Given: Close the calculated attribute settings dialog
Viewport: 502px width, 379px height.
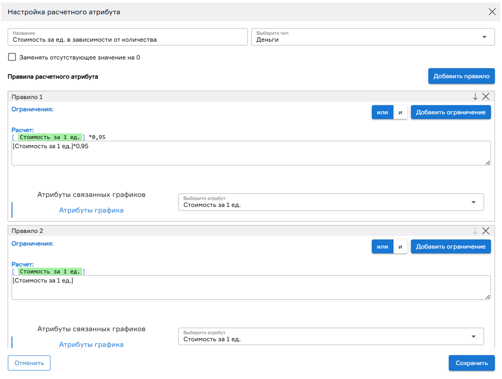Looking at the screenshot, I should pos(492,12).
